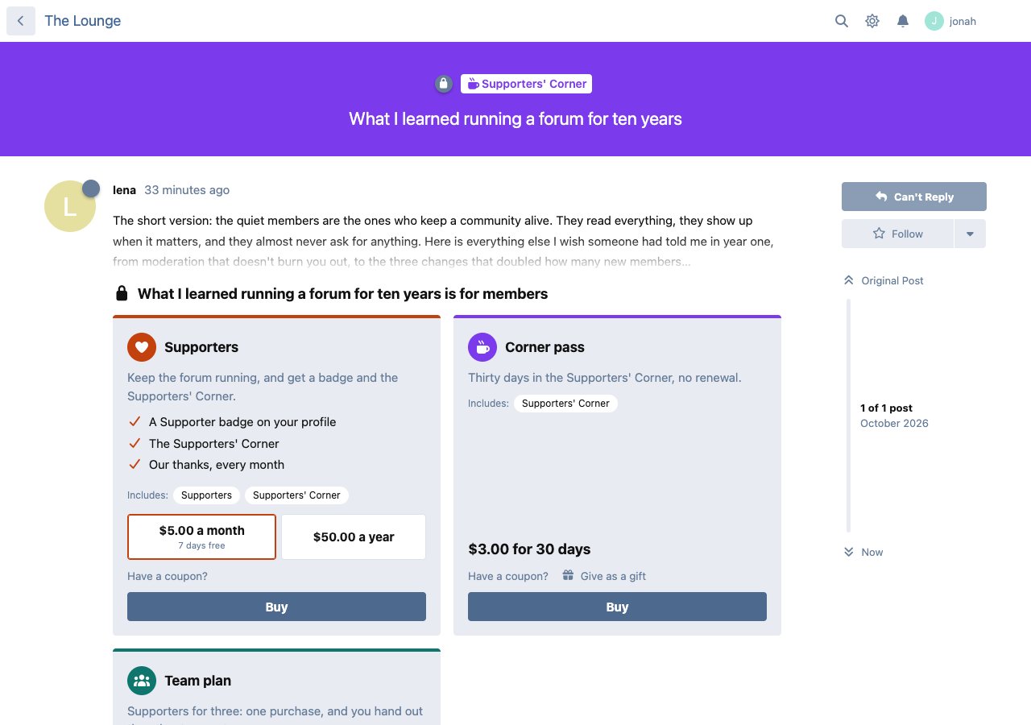
Task: Click the Team plan people icon
Action: pos(142,681)
